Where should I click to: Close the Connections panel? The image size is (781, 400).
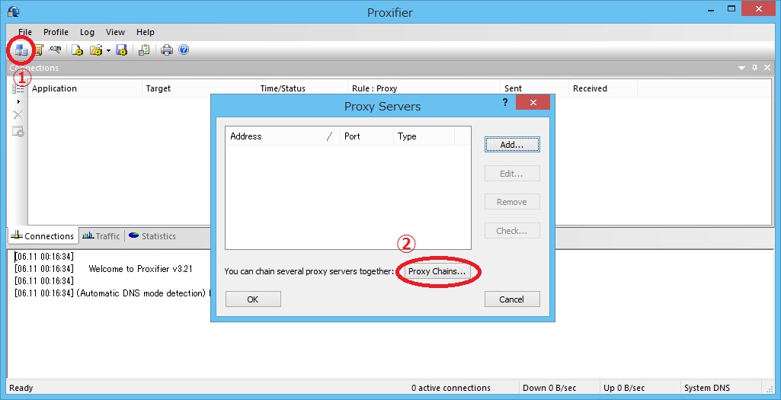coord(767,68)
